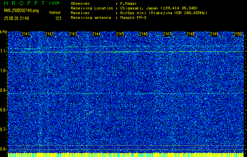Click time marker 2141

pyautogui.click(x=26, y=34)
